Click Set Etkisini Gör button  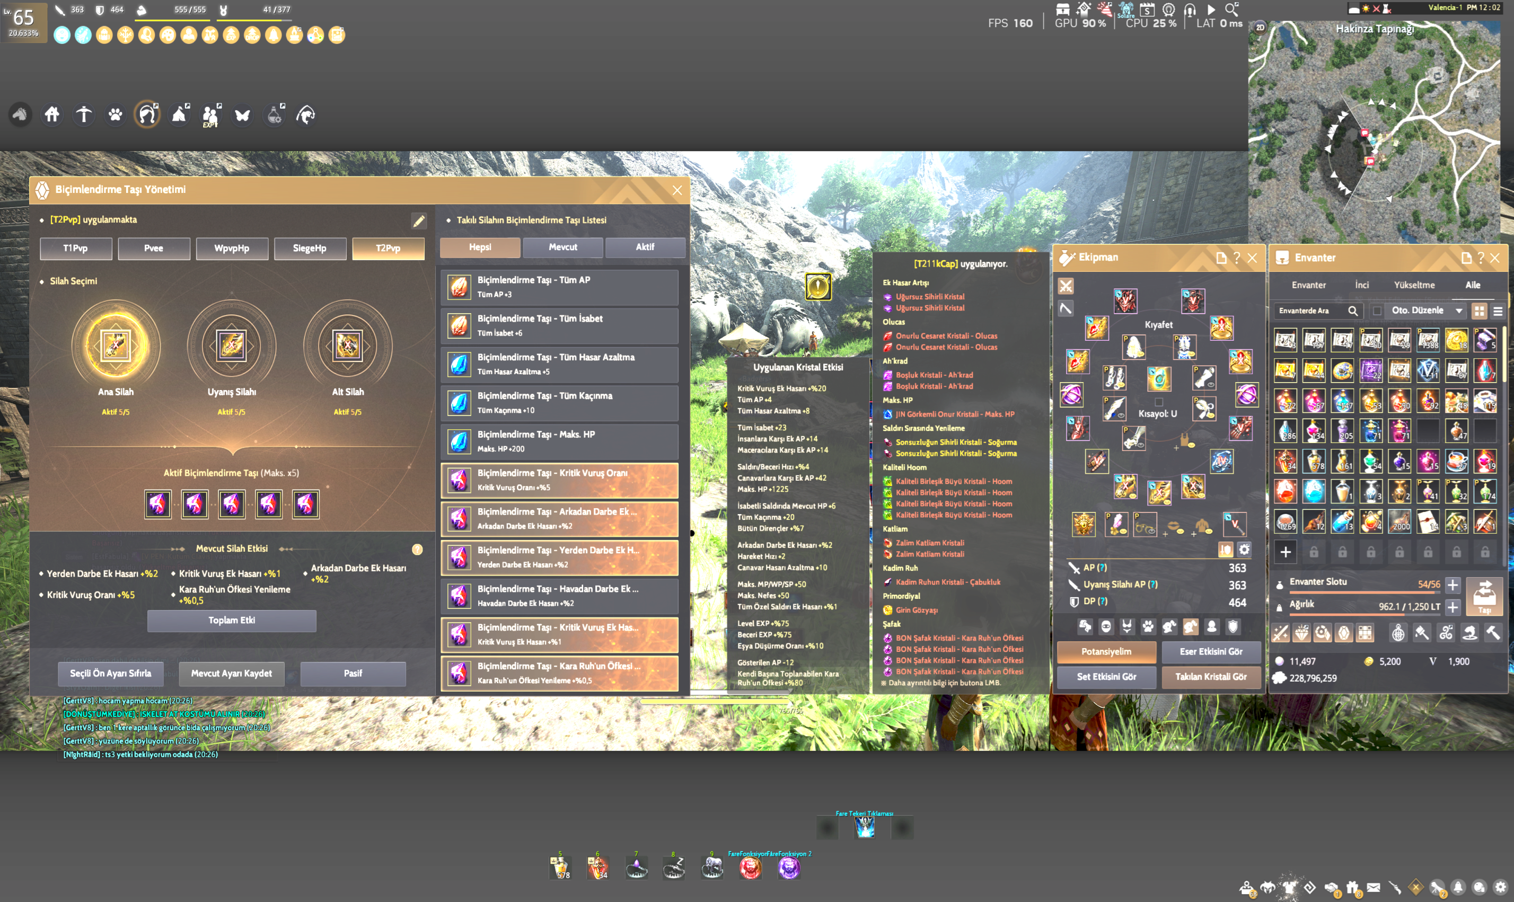[x=1106, y=677]
